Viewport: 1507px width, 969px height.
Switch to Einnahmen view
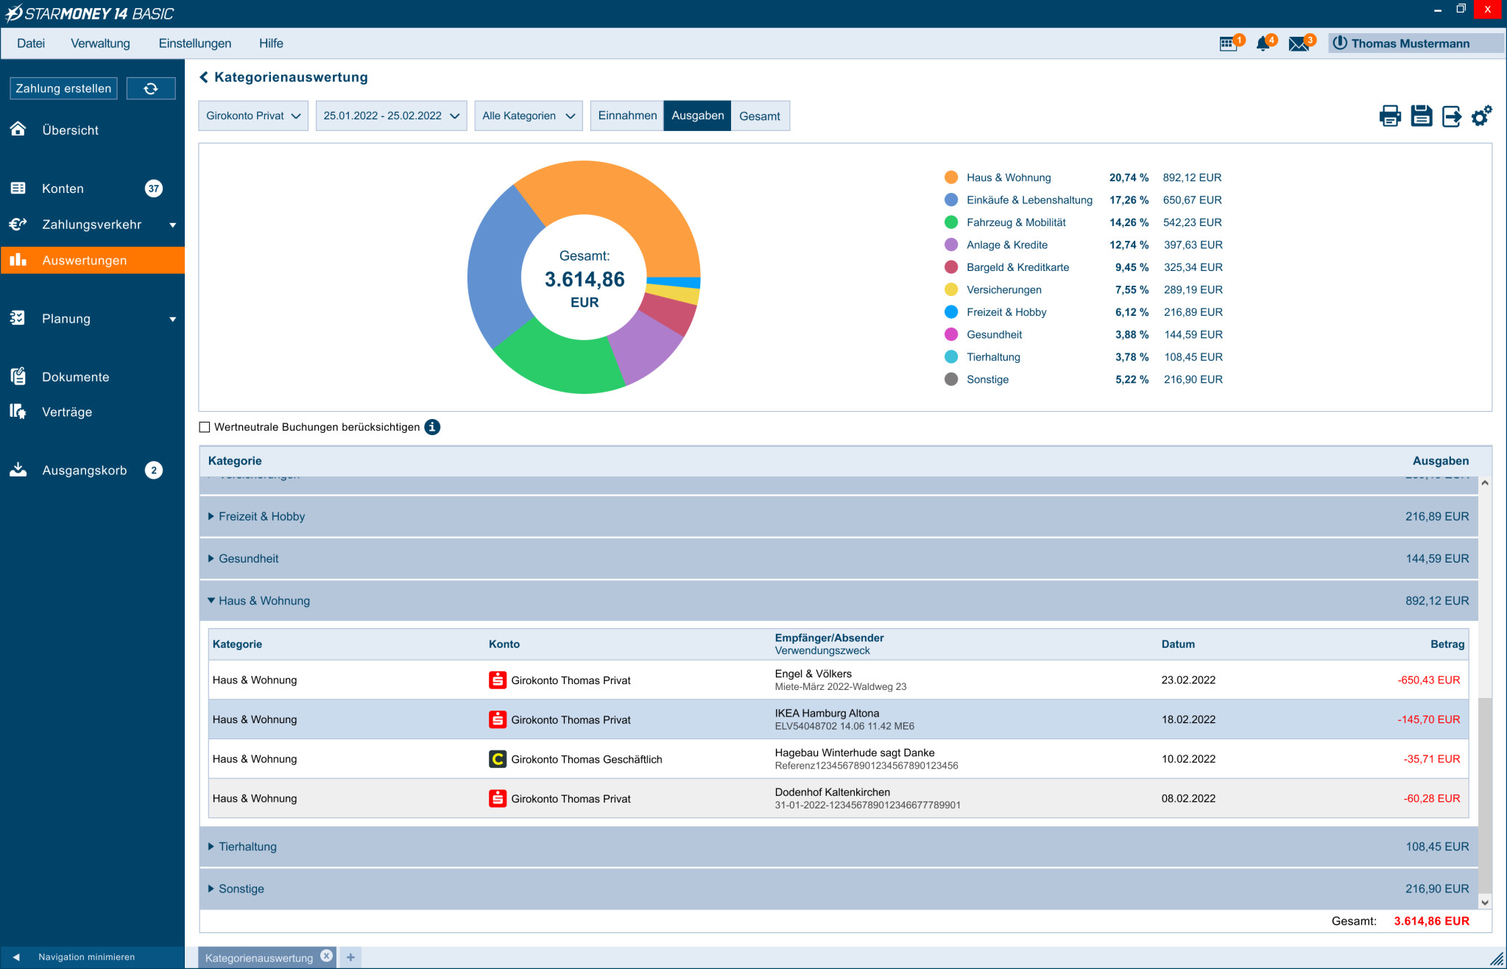[x=627, y=116]
